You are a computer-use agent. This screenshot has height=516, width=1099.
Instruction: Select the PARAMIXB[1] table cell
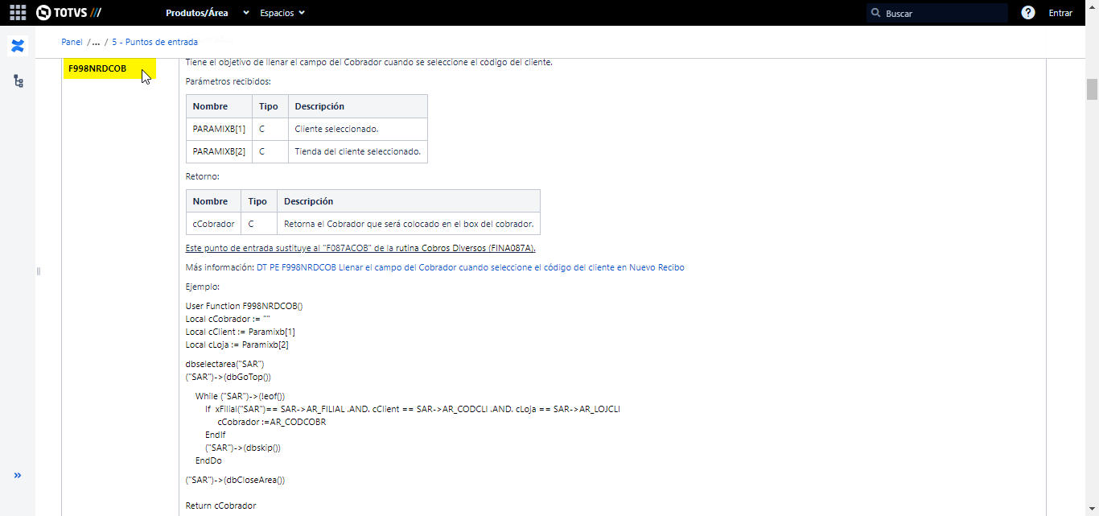coord(219,129)
